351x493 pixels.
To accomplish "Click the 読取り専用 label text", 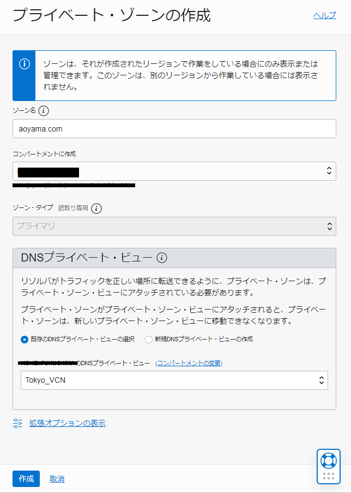I will [73, 208].
